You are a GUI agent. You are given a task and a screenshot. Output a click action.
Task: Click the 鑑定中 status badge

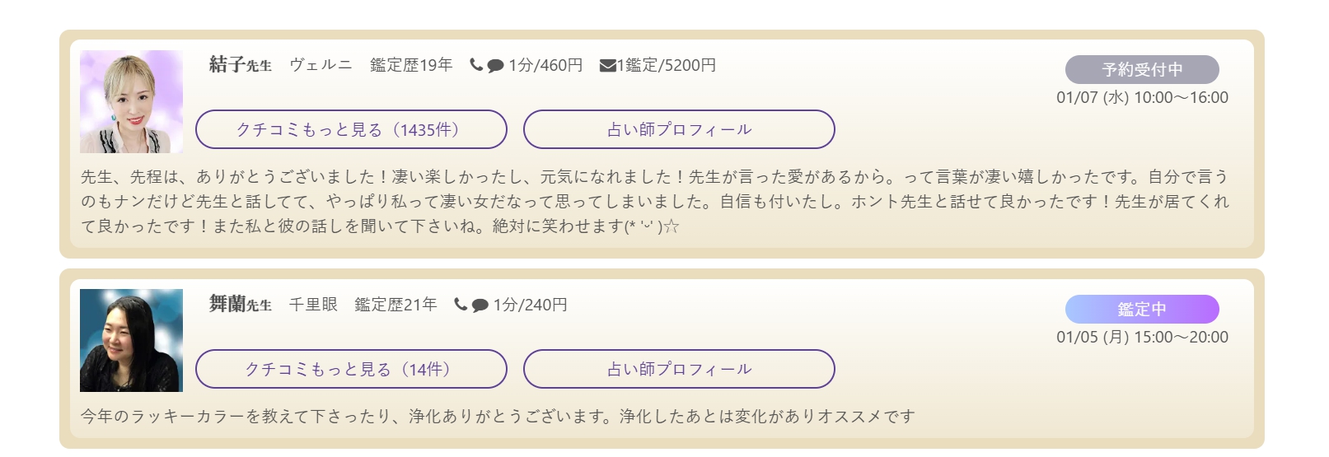click(1142, 309)
